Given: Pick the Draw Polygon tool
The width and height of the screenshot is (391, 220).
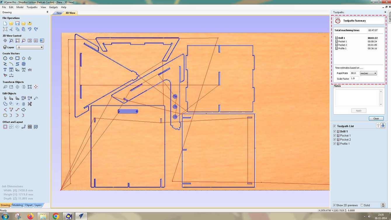Looking at the screenshot, I should [x=23, y=58].
